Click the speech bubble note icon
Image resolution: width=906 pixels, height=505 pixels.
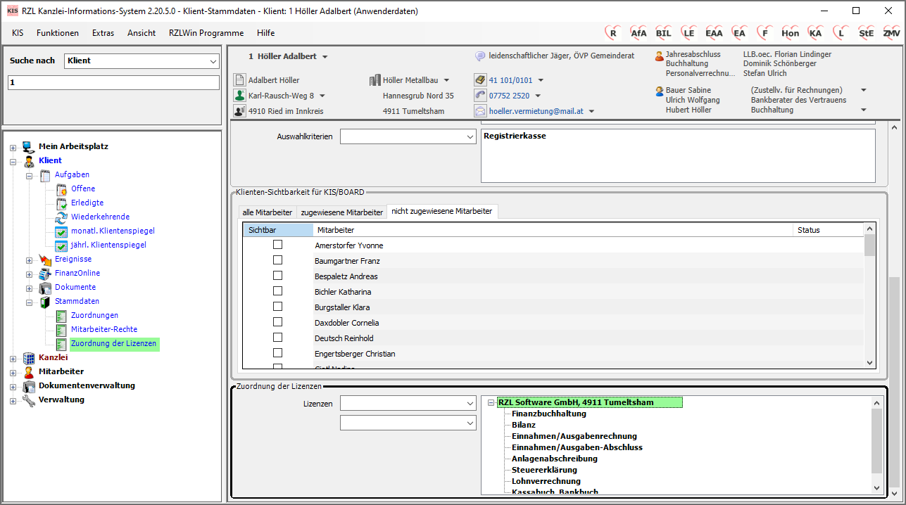pos(480,56)
